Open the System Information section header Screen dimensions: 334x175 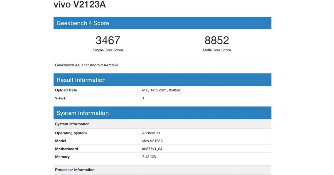162,113
